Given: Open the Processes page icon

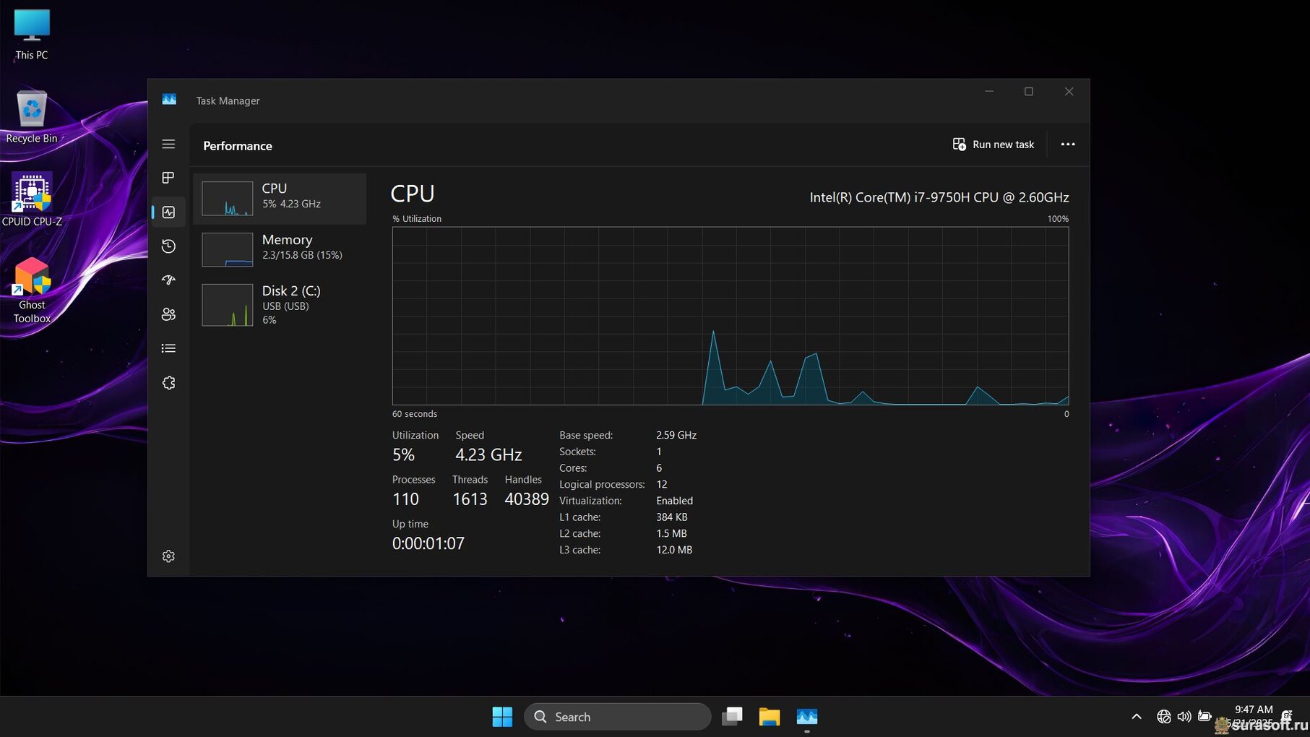Looking at the screenshot, I should 168,178.
